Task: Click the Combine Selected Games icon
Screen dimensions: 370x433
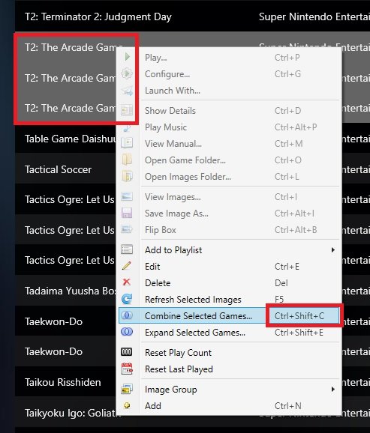Action: point(127,315)
